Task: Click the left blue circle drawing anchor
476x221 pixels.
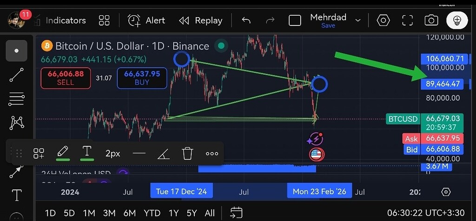Action: coord(182,59)
